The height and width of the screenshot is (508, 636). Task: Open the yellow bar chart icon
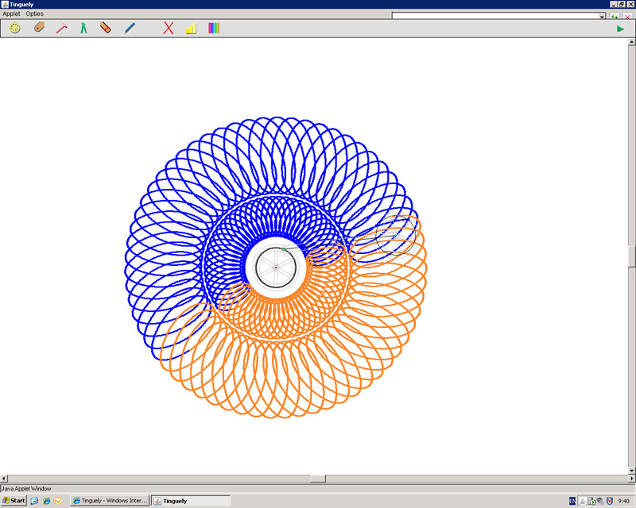tap(191, 29)
